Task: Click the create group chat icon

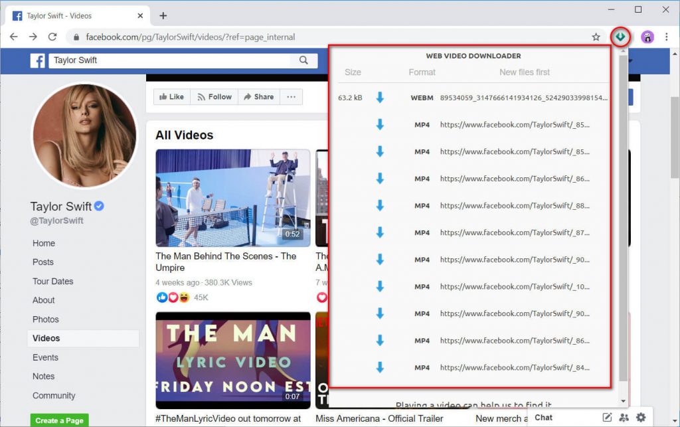Action: [624, 418]
